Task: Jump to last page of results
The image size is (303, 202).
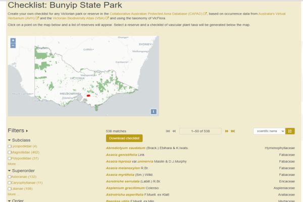Action: point(233,131)
